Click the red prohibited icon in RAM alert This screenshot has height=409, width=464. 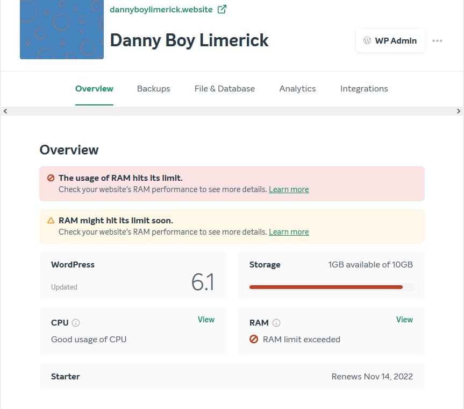(x=51, y=178)
